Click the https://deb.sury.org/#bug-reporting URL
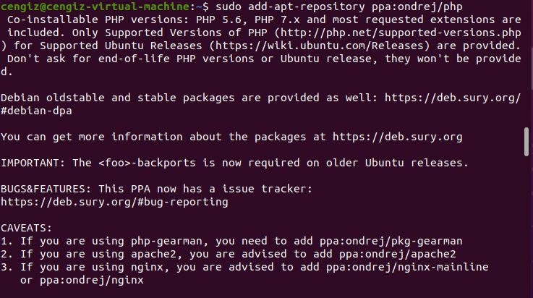The height and width of the screenshot is (298, 533). 114,202
